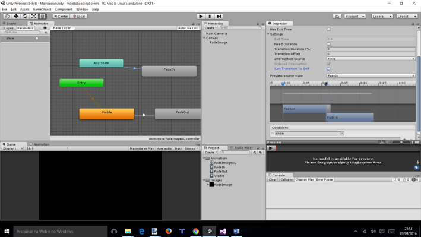This screenshot has height=237, width=421.
Task: Open the Assets menu
Action: pyautogui.click(x=24, y=9)
